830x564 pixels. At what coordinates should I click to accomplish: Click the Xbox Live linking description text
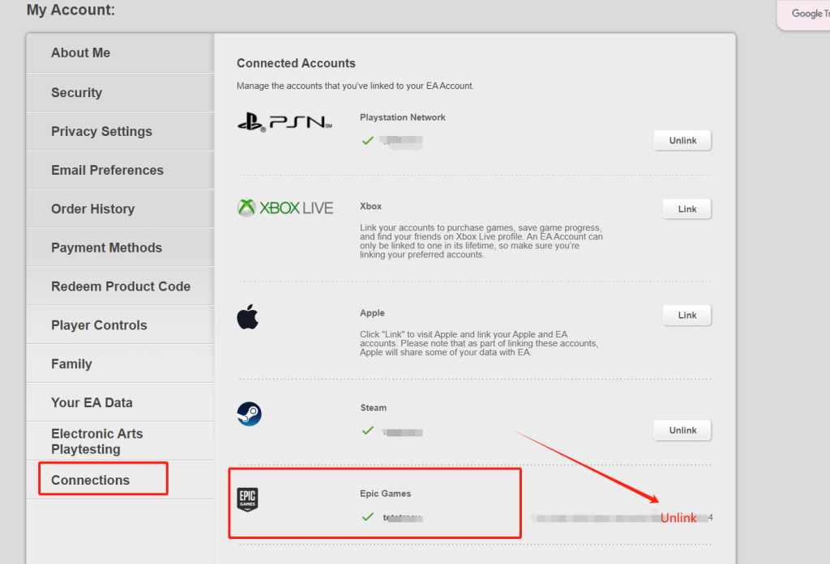coord(481,241)
